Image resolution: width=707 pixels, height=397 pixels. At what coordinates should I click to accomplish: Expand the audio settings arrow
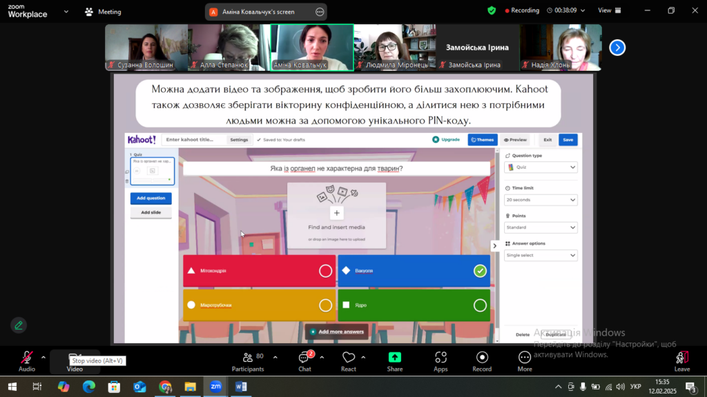coord(43,357)
